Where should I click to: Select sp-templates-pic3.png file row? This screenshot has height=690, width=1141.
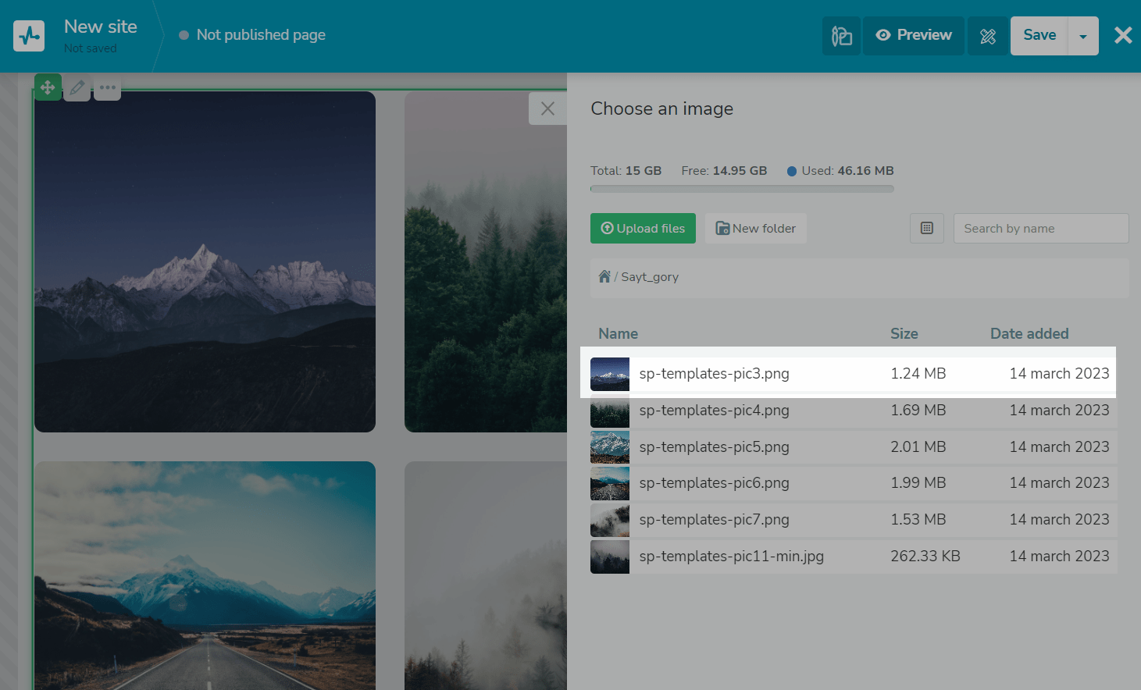tap(714, 374)
